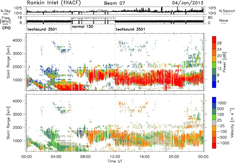Click the "500" value on Velocity colorbar
The height and width of the screenshot is (163, 235).
pos(221,109)
